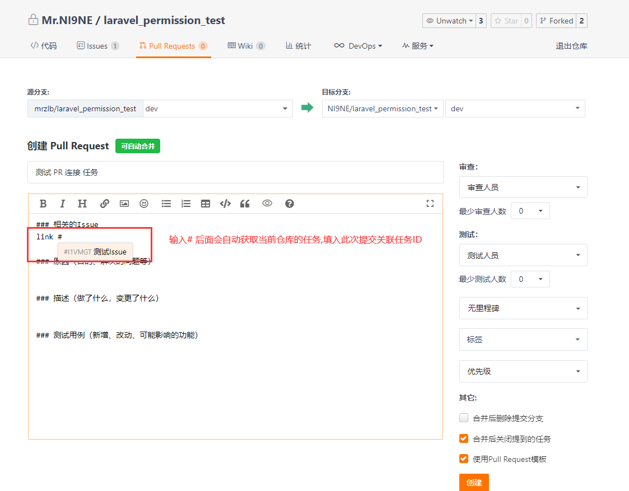Expand the 无里程碑 milestone dropdown
Image resolution: width=629 pixels, height=491 pixels.
coord(523,308)
